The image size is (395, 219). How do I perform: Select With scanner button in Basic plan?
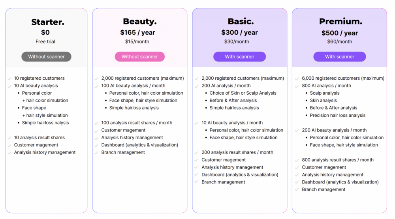(239, 57)
